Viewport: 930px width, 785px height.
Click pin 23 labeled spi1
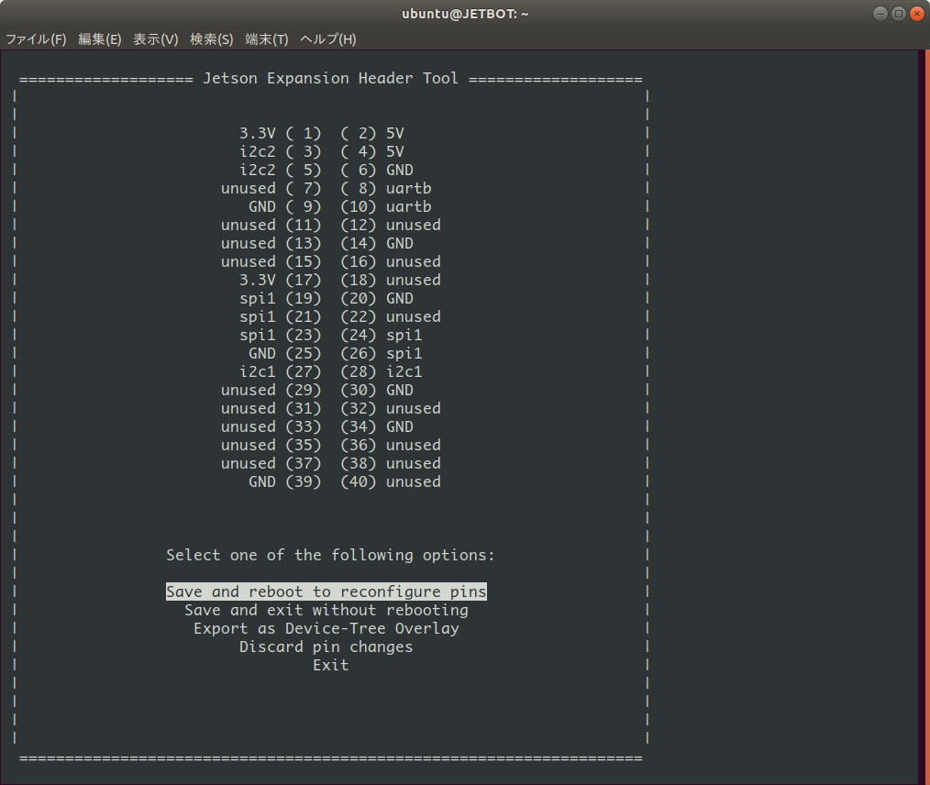click(280, 336)
